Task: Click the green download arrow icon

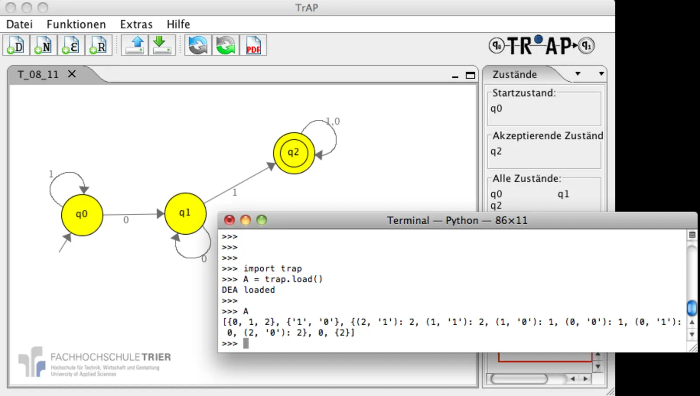Action: tap(161, 45)
